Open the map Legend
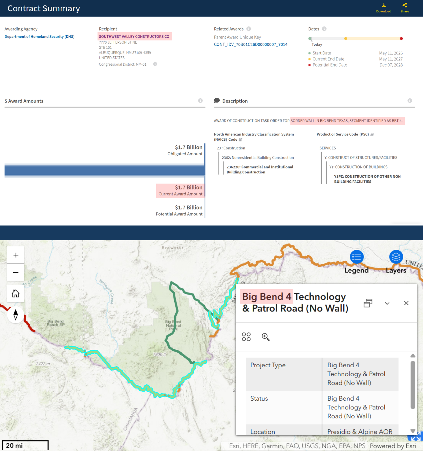Image resolution: width=423 pixels, height=451 pixels. click(x=357, y=257)
